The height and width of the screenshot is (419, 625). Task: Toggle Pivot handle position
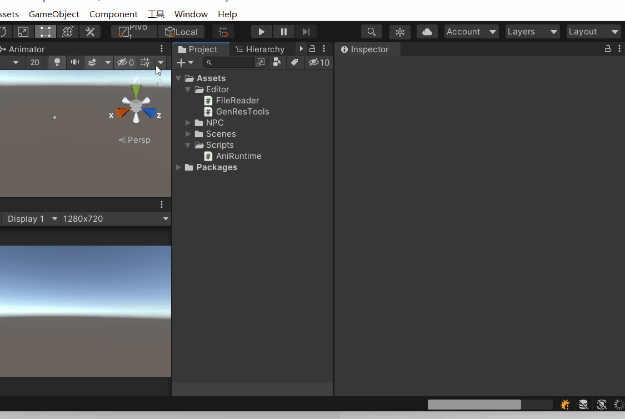pos(134,32)
